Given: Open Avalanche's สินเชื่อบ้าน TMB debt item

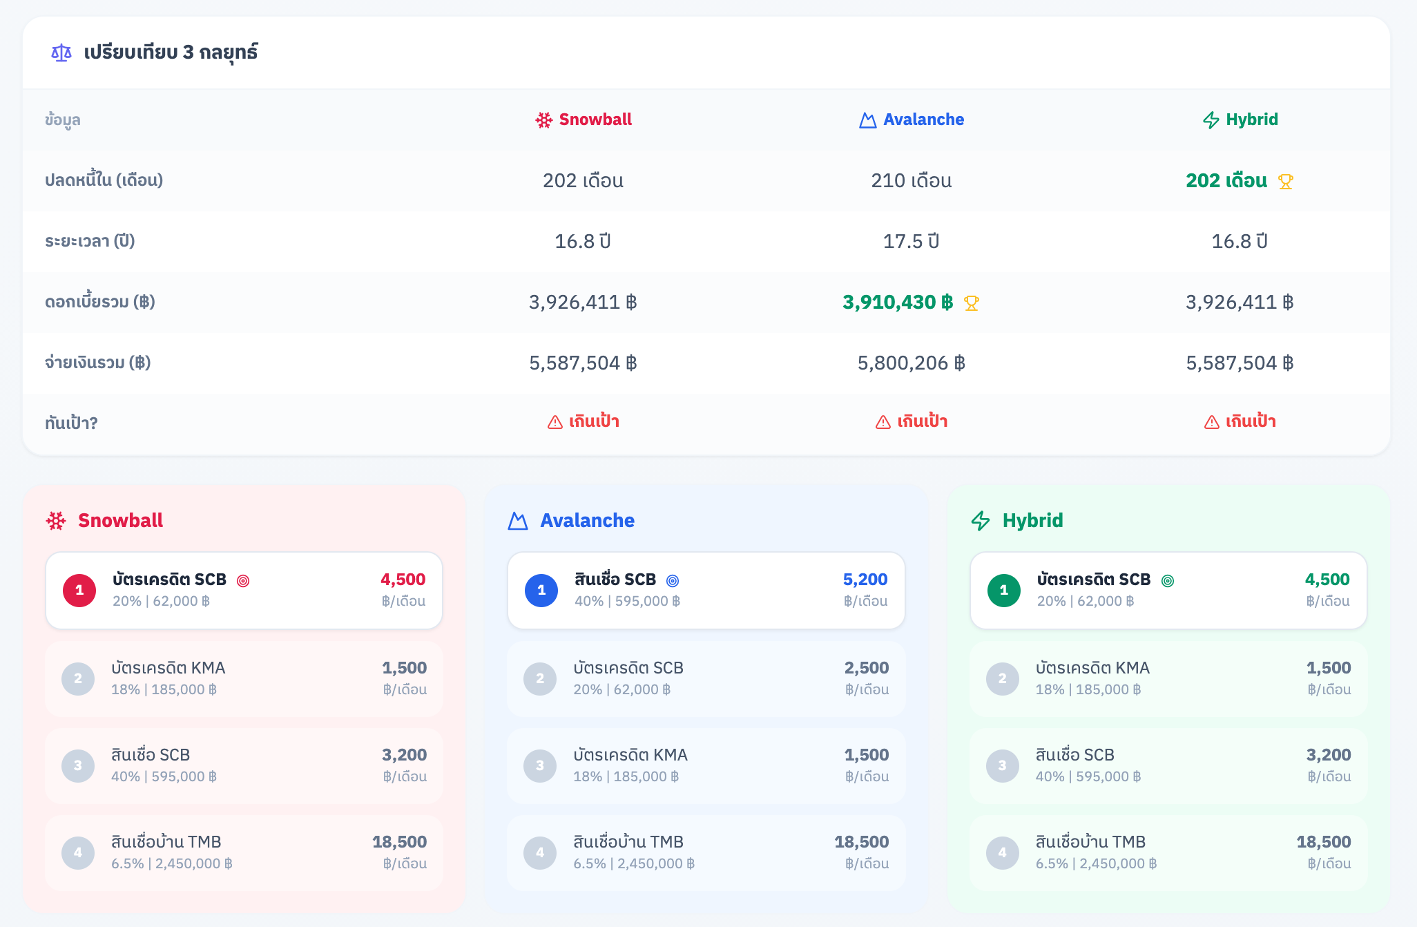Looking at the screenshot, I should (x=706, y=852).
